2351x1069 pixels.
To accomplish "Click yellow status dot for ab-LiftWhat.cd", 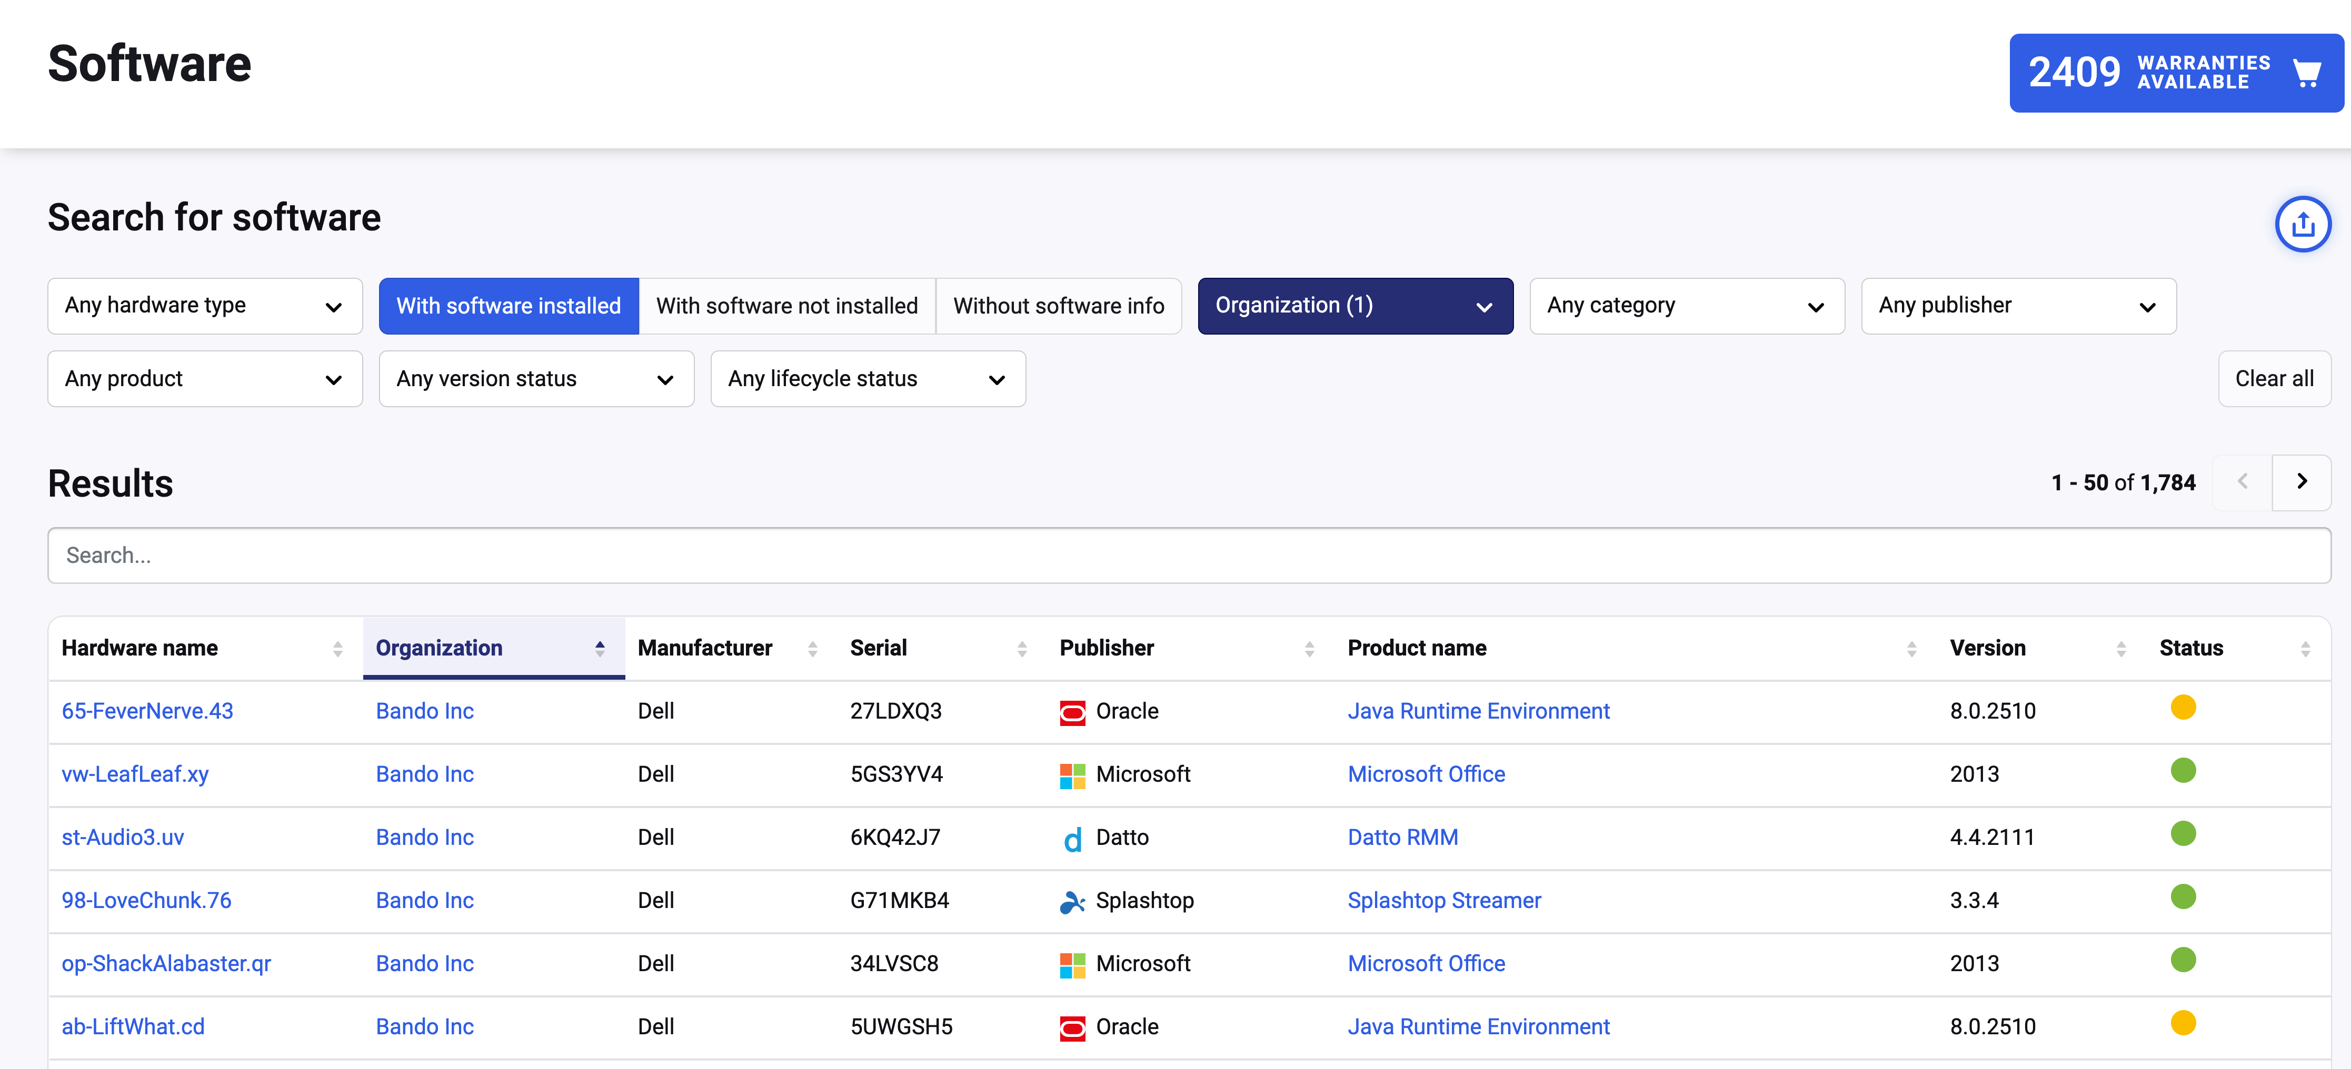I will (x=2182, y=1022).
